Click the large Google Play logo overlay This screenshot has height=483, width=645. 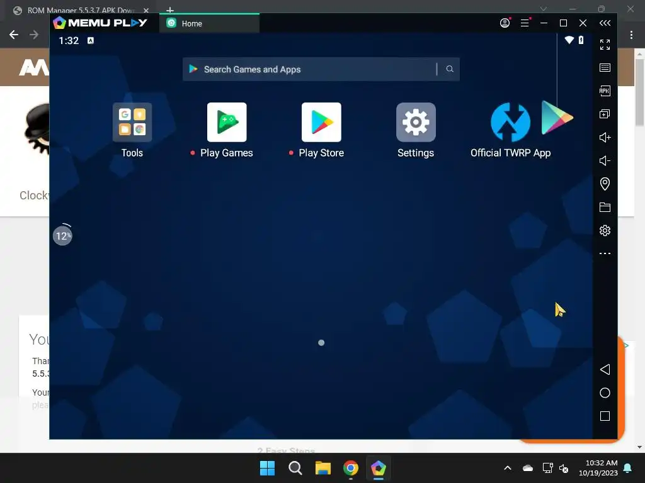[557, 118]
